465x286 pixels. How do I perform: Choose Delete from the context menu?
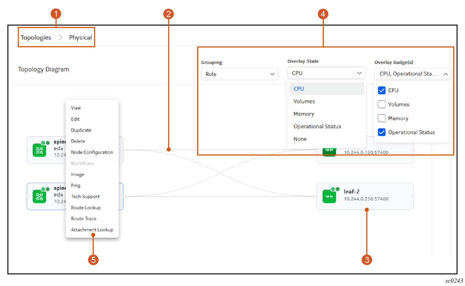coord(92,141)
